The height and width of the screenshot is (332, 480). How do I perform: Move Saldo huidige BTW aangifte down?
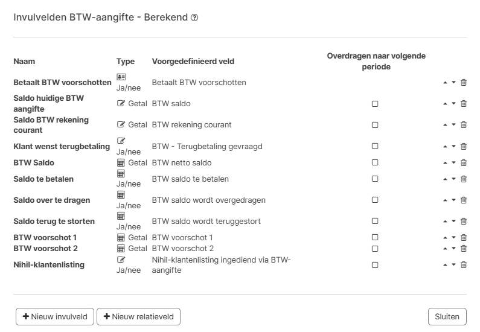453,104
